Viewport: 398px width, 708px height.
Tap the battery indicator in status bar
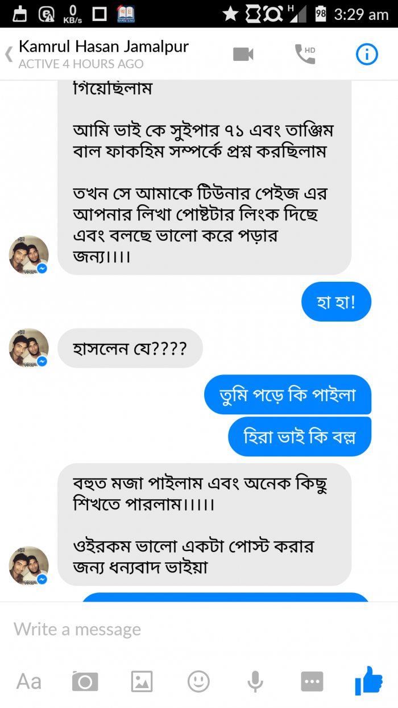pyautogui.click(x=321, y=14)
